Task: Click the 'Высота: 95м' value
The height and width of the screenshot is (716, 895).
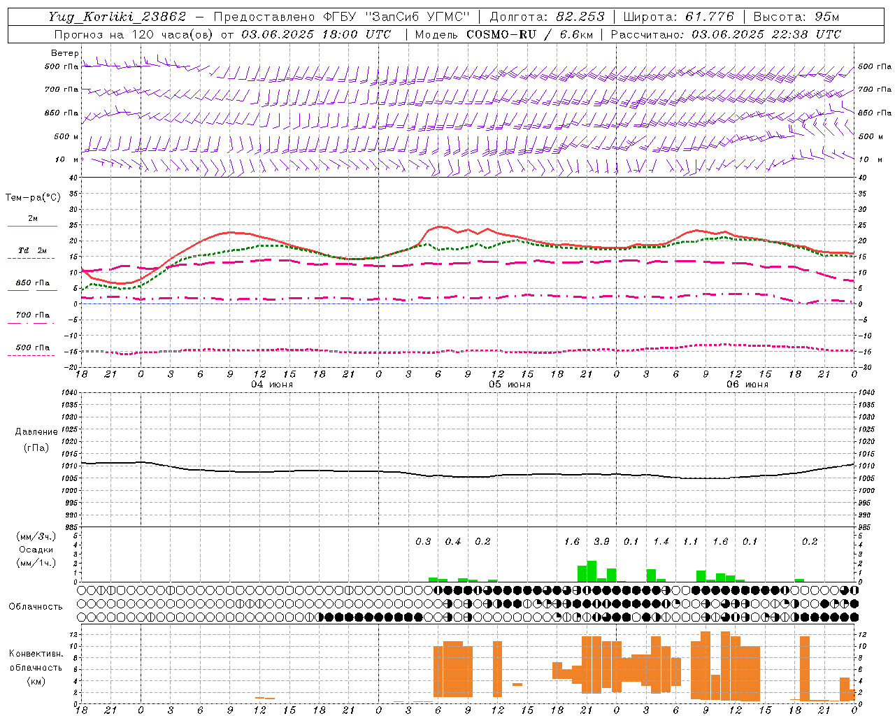Action: coord(796,17)
